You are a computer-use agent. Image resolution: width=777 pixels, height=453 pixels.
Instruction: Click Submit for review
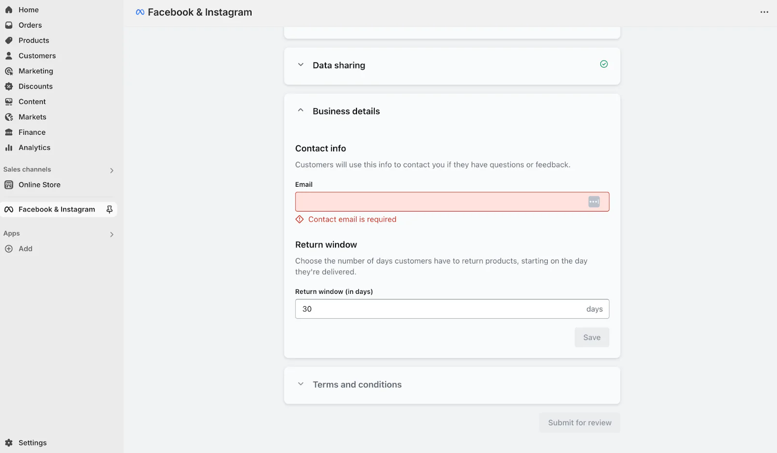[x=579, y=422]
